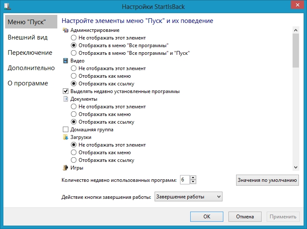Increase recent programs count with up arrow
Viewport: 307px width, 229px height.
point(193,178)
